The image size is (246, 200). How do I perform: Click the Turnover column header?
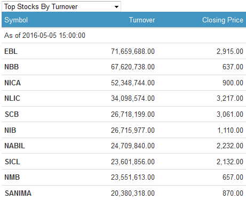[x=142, y=20]
